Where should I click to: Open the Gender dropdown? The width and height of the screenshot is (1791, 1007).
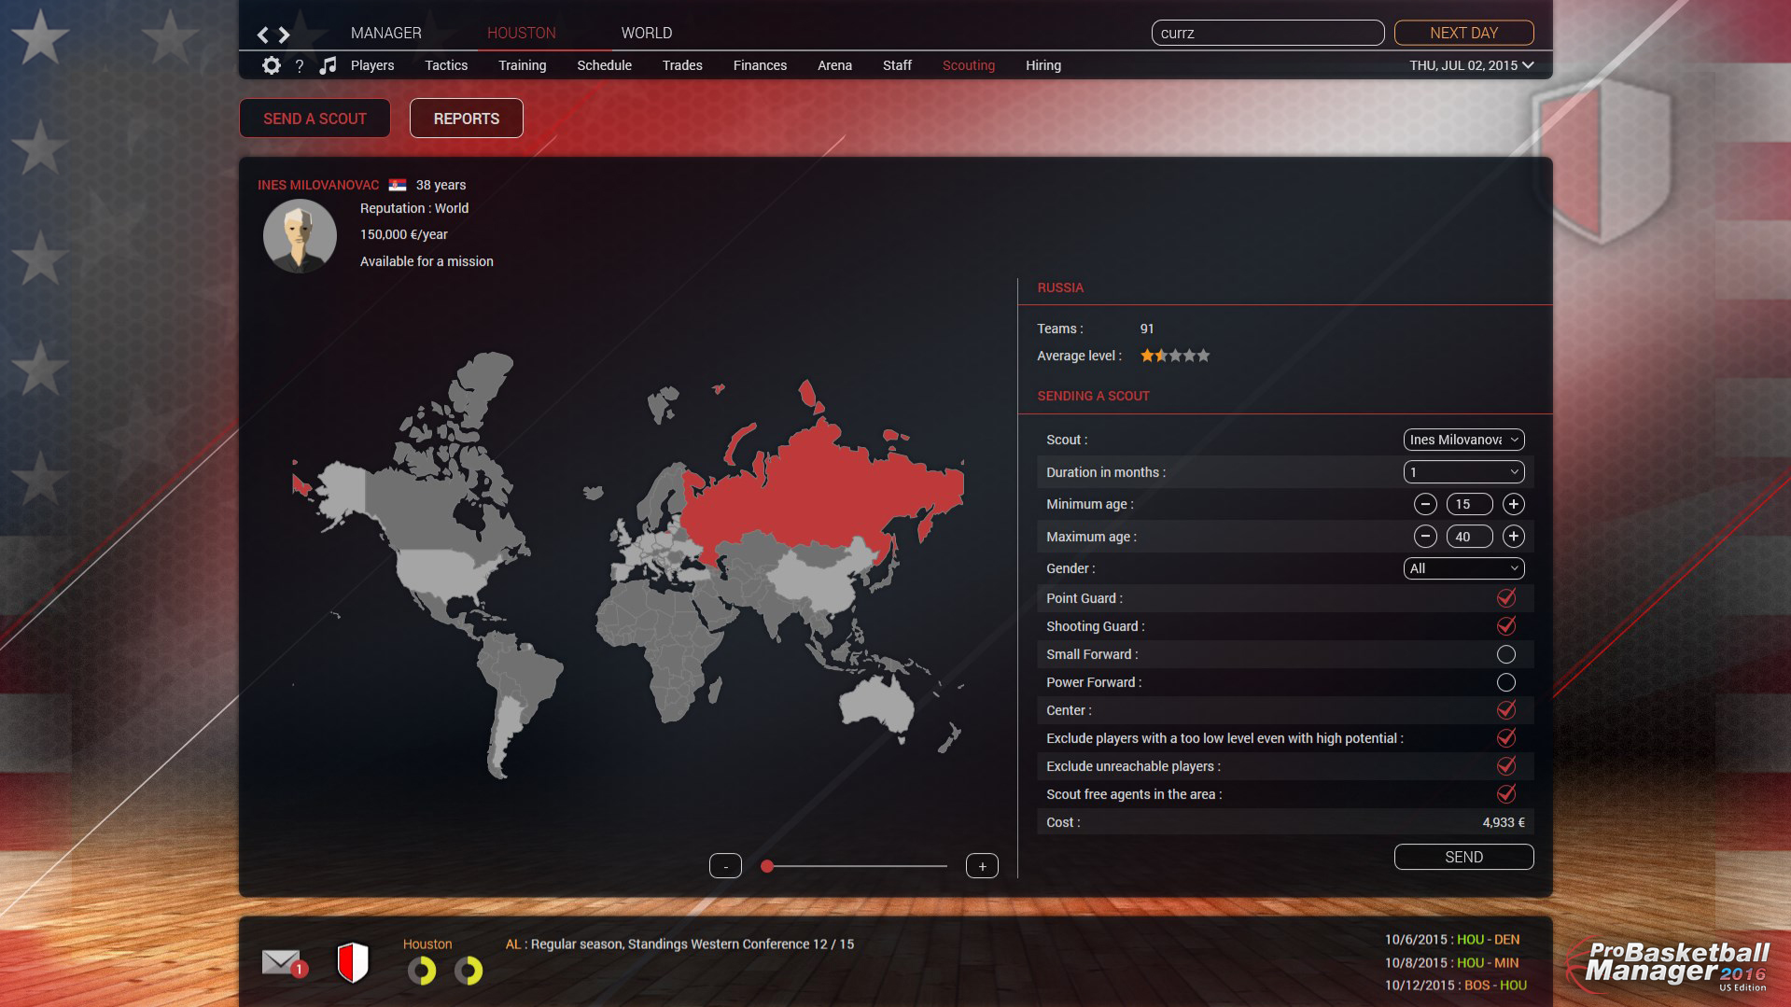click(x=1463, y=568)
